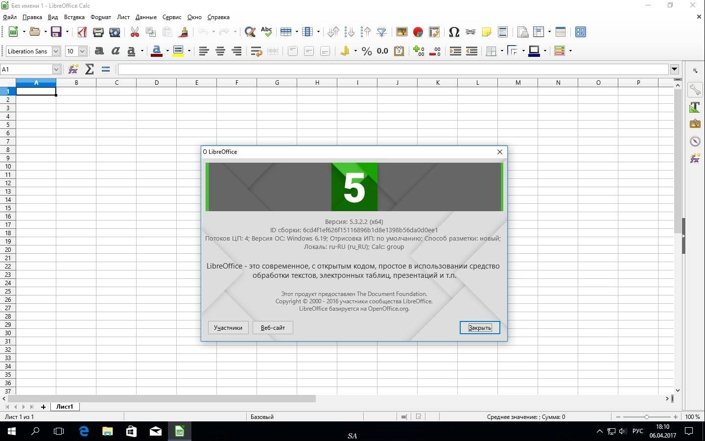Image resolution: width=705 pixels, height=441 pixels.
Task: Click the yellow highlighting color swatch
Action: click(x=178, y=51)
